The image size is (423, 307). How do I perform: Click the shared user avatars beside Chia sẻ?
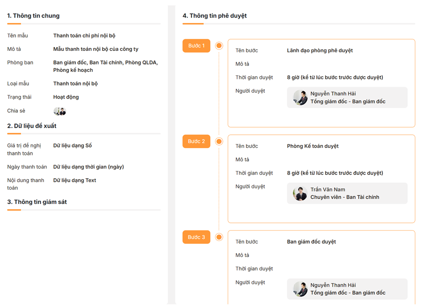(60, 111)
